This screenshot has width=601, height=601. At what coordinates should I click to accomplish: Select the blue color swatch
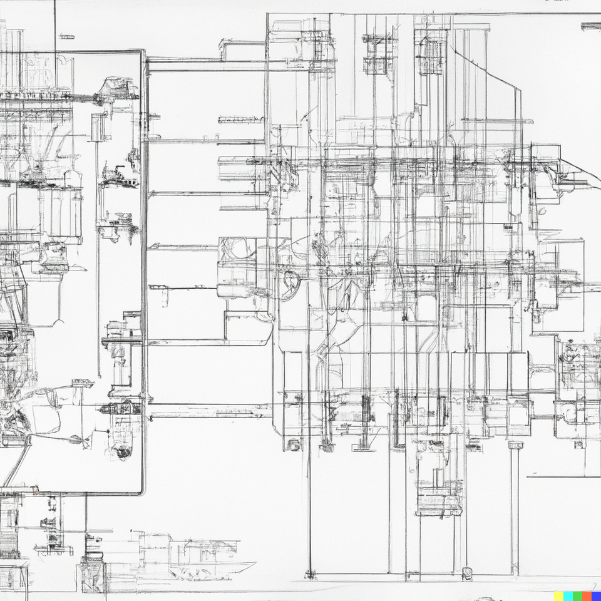pos(596,596)
